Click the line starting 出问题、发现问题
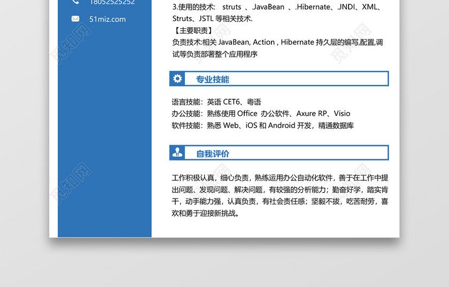Image resolution: width=449 pixels, height=287 pixels. (280, 189)
